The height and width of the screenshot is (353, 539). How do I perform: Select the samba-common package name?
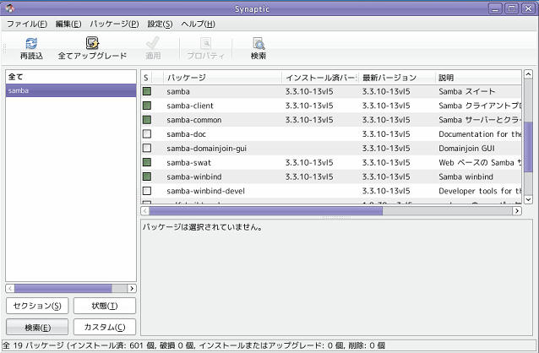[194, 120]
